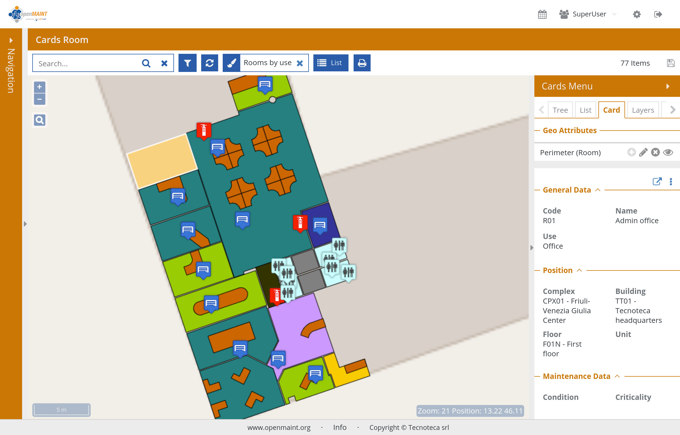Zoom out on the map
This screenshot has width=680, height=435.
(x=40, y=99)
